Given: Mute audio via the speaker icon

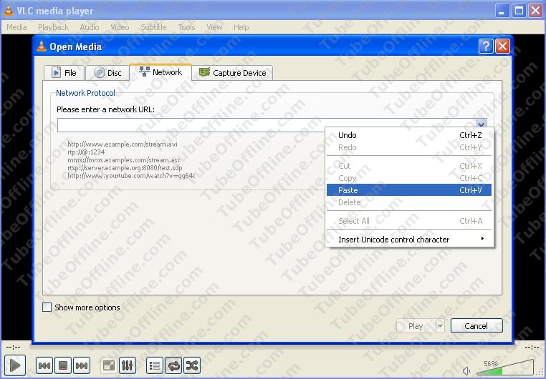Looking at the screenshot, I should 466,371.
